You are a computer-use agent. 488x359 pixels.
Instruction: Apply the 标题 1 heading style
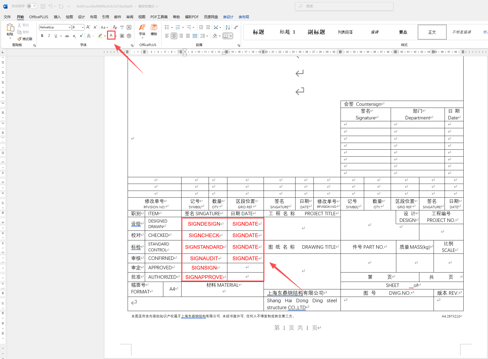287,32
